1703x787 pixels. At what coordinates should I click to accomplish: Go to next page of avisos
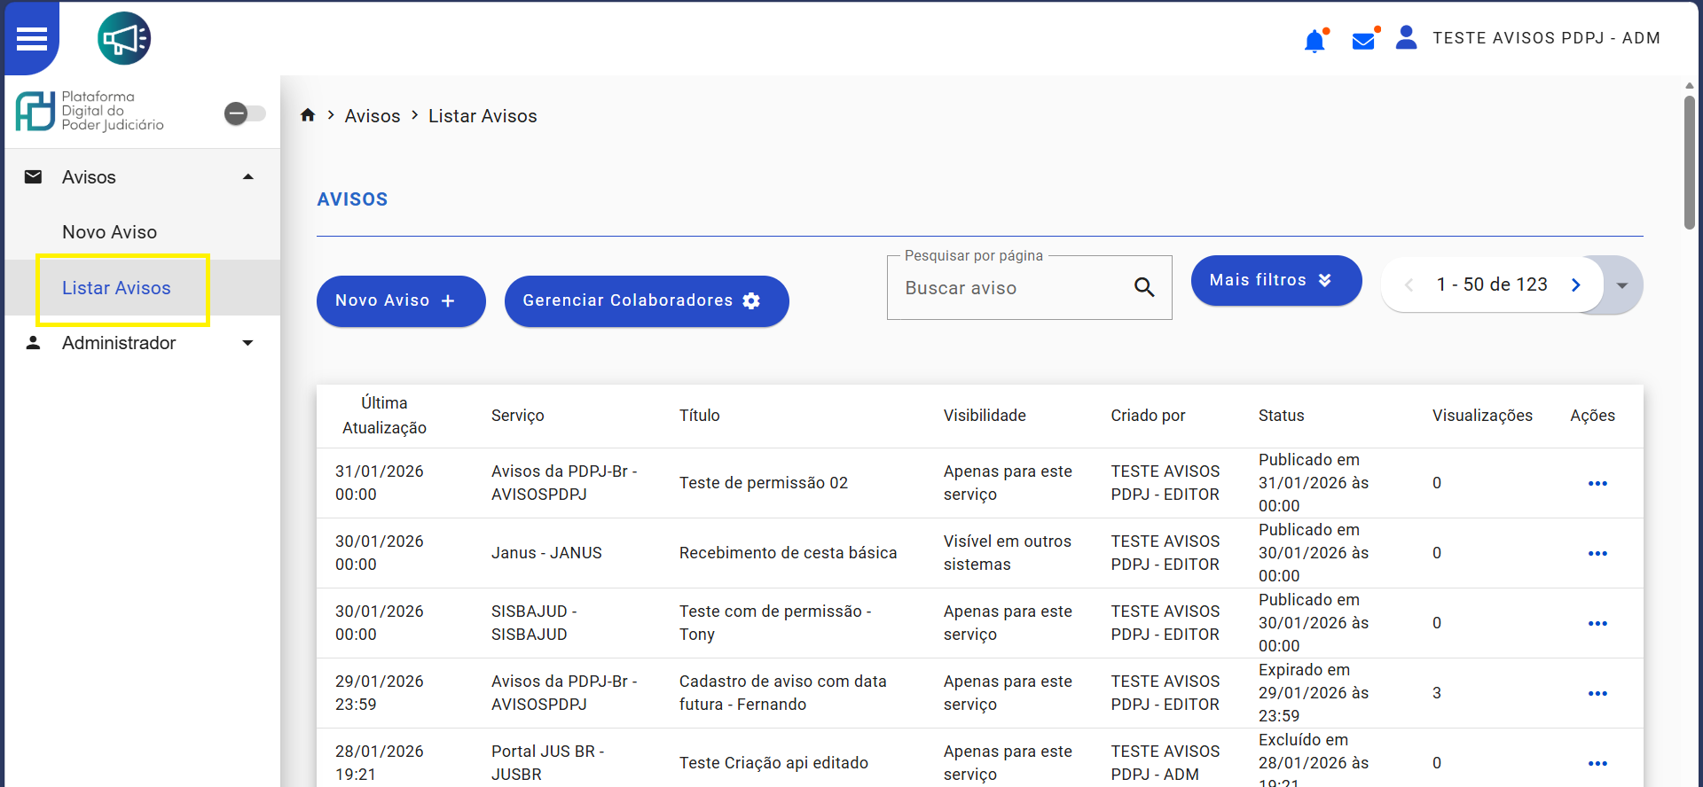[1576, 284]
